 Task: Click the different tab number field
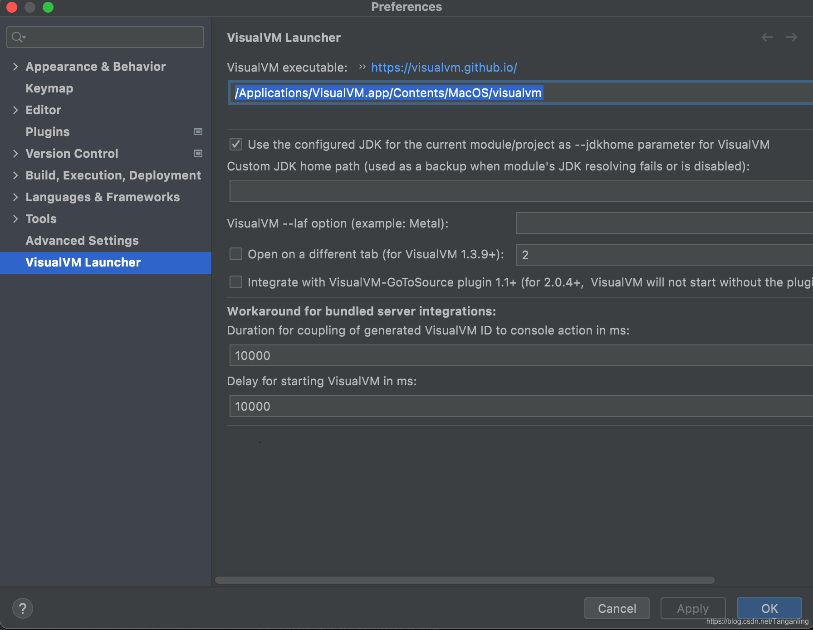(665, 255)
